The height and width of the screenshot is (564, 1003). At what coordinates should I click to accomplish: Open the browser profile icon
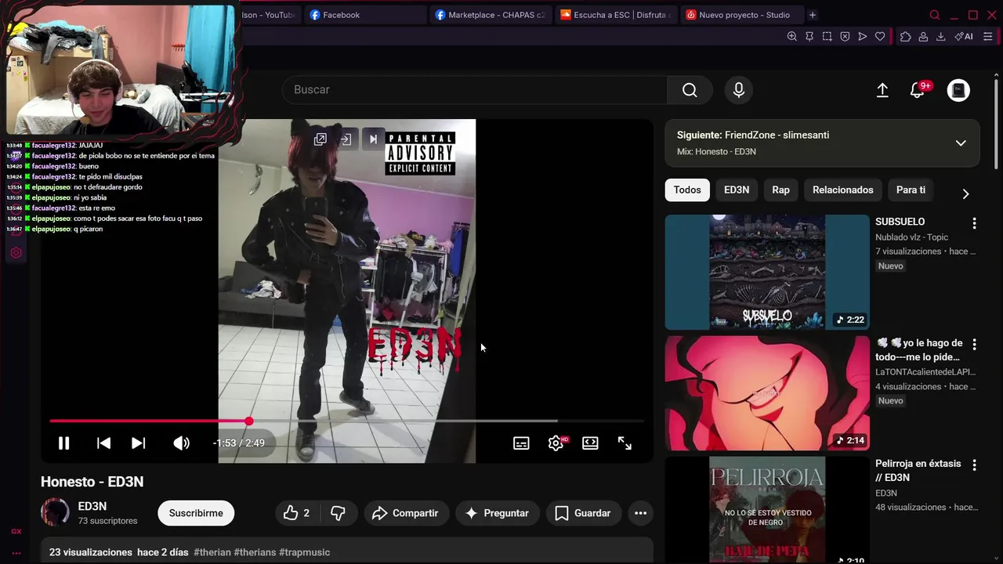tap(923, 37)
